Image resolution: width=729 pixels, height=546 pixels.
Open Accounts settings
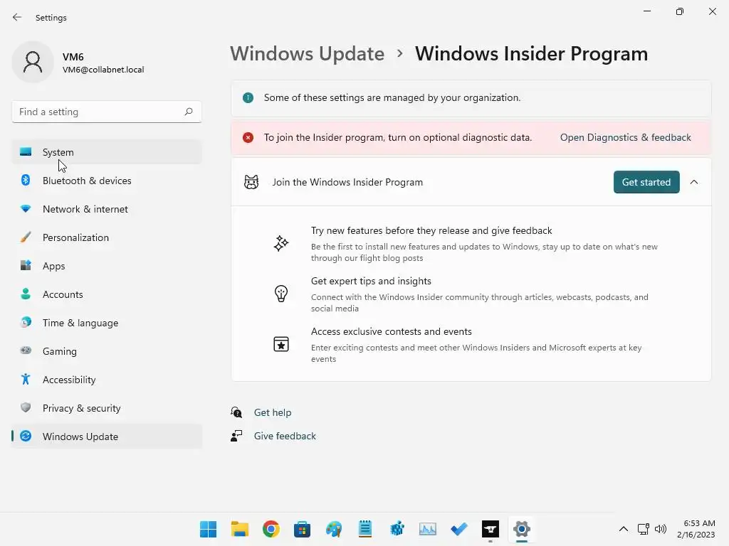coord(107,294)
